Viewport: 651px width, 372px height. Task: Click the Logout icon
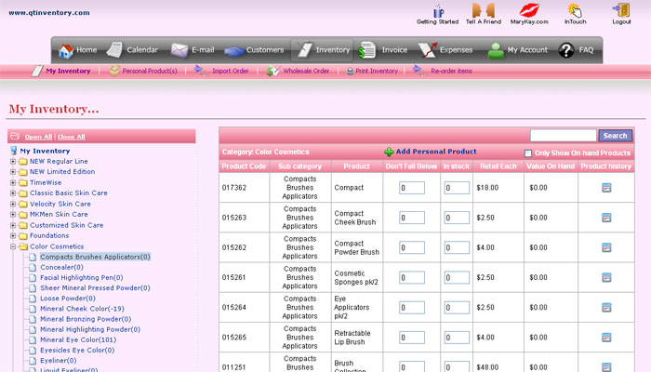tap(621, 10)
